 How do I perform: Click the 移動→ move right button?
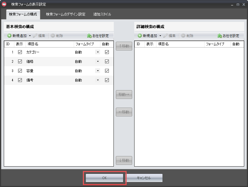(124, 95)
